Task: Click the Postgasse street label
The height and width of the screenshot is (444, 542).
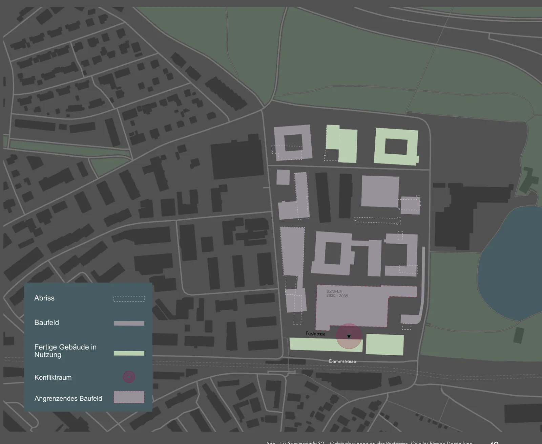Action: 315,334
